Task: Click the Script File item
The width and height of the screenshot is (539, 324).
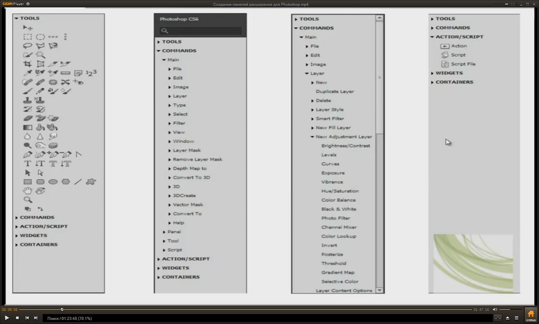Action: (x=463, y=64)
